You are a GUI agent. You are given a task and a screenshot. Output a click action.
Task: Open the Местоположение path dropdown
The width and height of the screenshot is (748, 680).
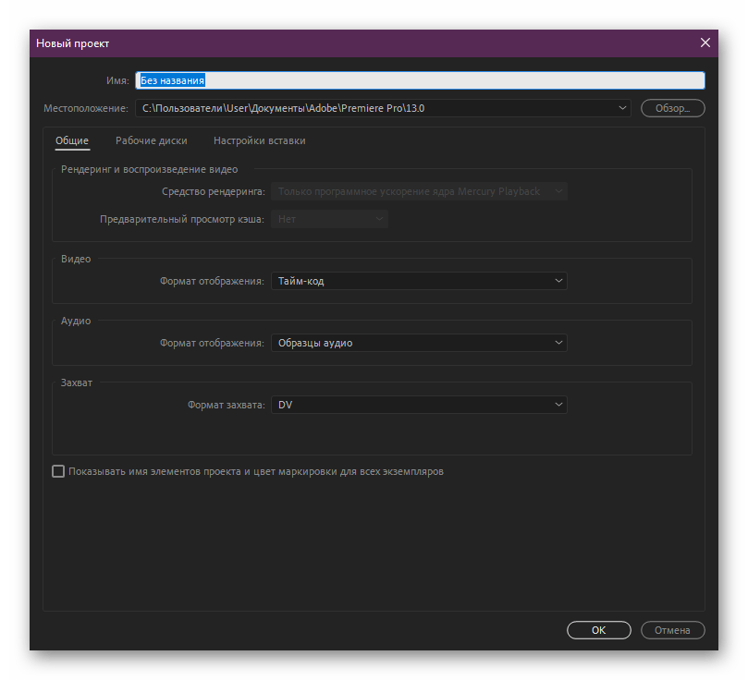383,108
